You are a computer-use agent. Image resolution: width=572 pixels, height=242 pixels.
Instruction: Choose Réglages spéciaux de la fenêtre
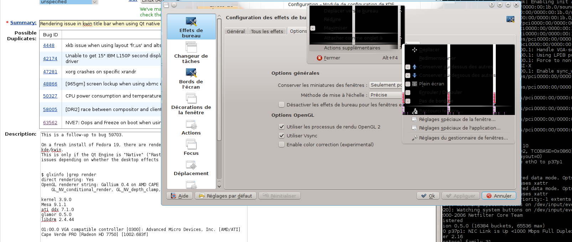[457, 120]
